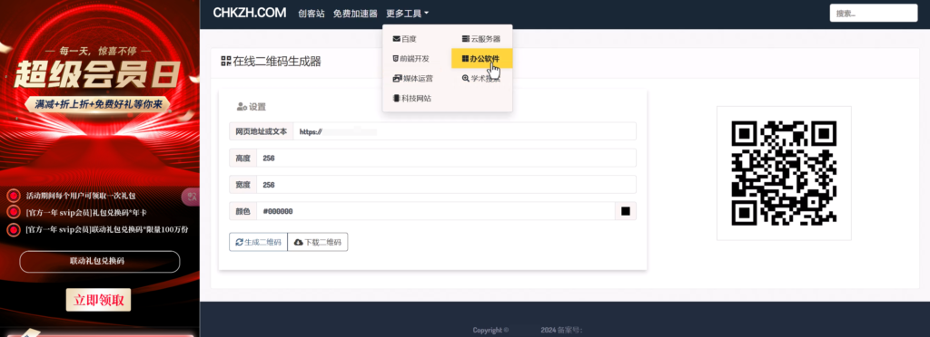This screenshot has width=930, height=337.
Task: Click the 设置 section heading
Action: pyautogui.click(x=257, y=107)
